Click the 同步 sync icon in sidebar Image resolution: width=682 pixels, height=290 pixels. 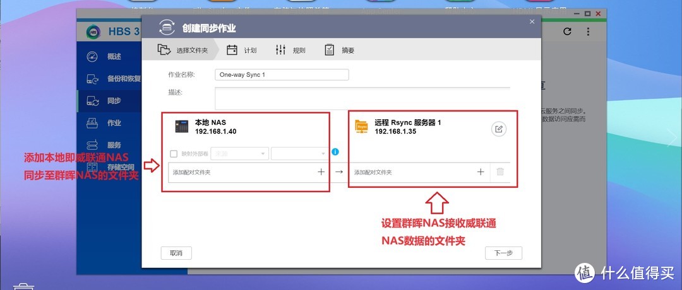click(92, 101)
